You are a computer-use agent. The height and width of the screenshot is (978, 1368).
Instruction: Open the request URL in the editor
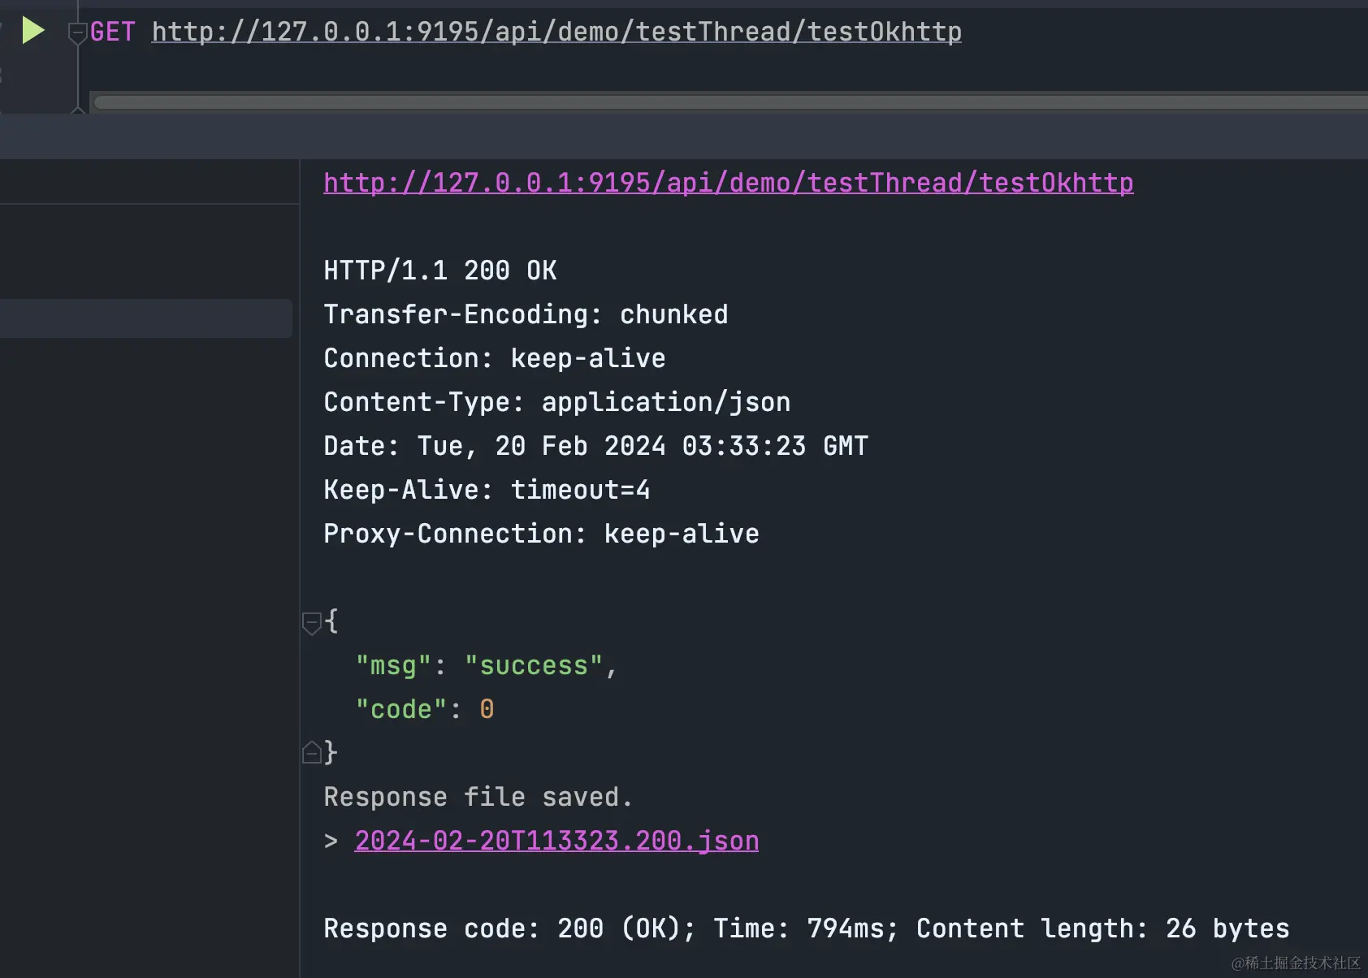(x=556, y=32)
